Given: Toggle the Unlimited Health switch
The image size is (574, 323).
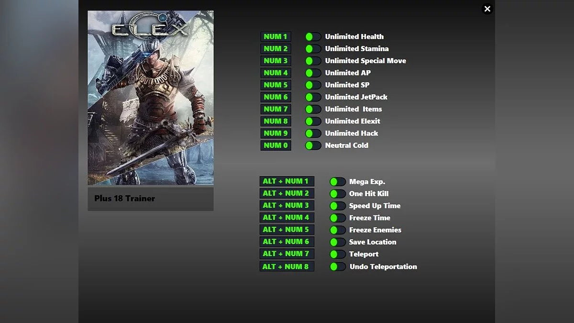Looking at the screenshot, I should (x=313, y=37).
